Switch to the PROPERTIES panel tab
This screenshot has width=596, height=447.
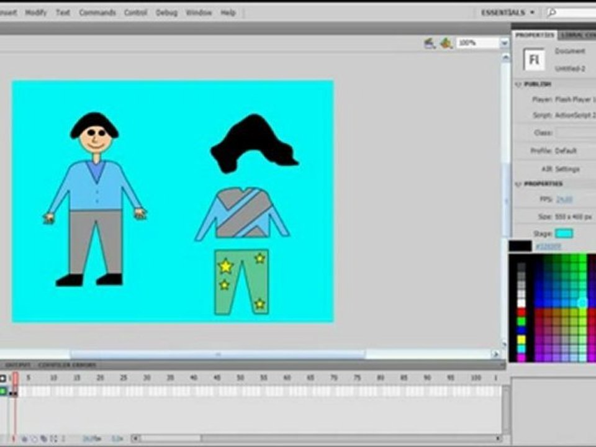[x=535, y=35]
